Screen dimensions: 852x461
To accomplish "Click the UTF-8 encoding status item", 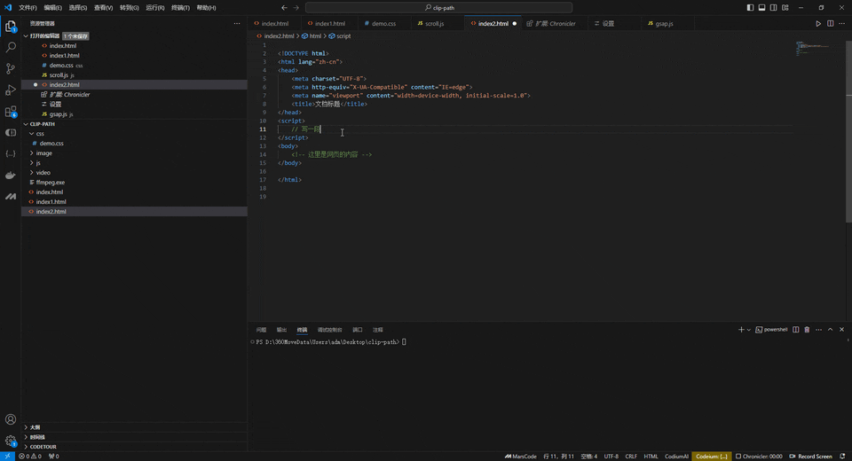I will point(611,456).
